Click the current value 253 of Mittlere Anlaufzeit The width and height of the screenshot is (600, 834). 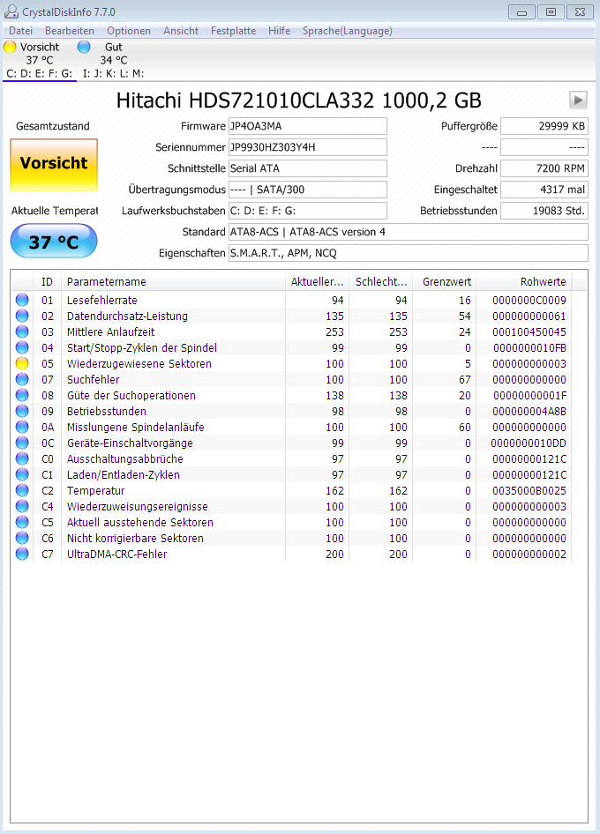tap(334, 331)
